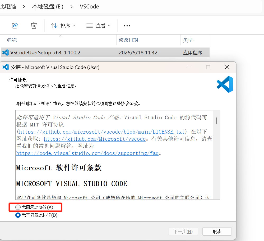Click the 应用程序 type cell
The height and width of the screenshot is (241, 264).
coord(192,53)
